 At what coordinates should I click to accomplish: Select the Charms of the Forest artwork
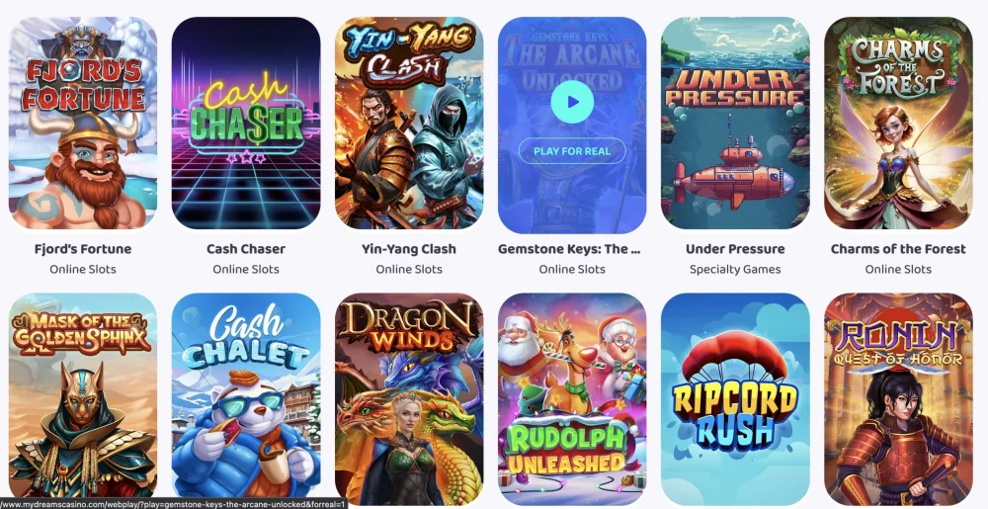point(898,123)
